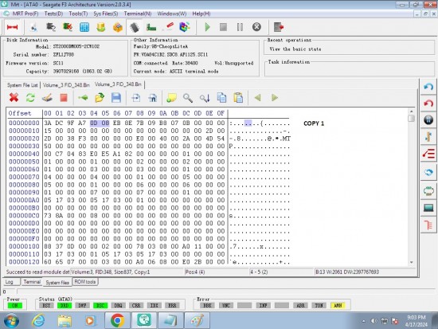The image size is (438, 329).
Task: Click the green Play start button
Action: pyautogui.click(x=207, y=27)
